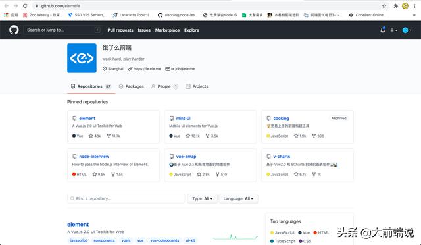Click the fork count of element repo
The height and width of the screenshot is (245, 421).
pyautogui.click(x=114, y=136)
